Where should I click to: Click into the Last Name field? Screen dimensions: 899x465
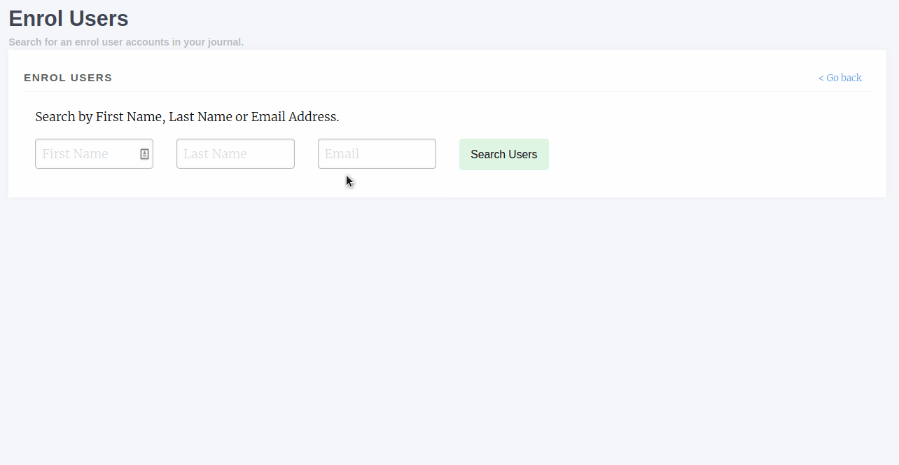(x=235, y=154)
